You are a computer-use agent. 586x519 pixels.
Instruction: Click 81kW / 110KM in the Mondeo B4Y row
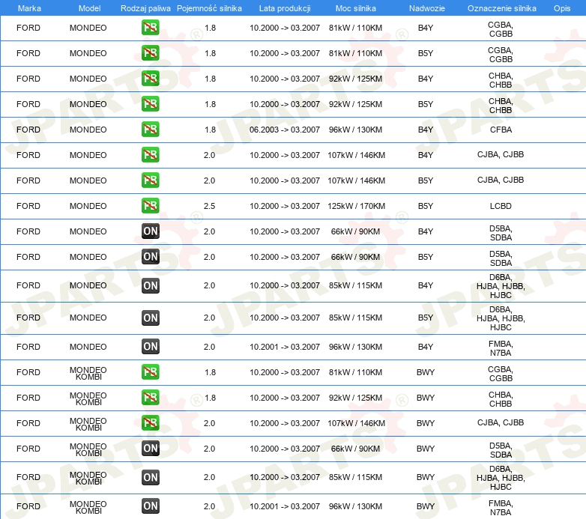point(355,28)
